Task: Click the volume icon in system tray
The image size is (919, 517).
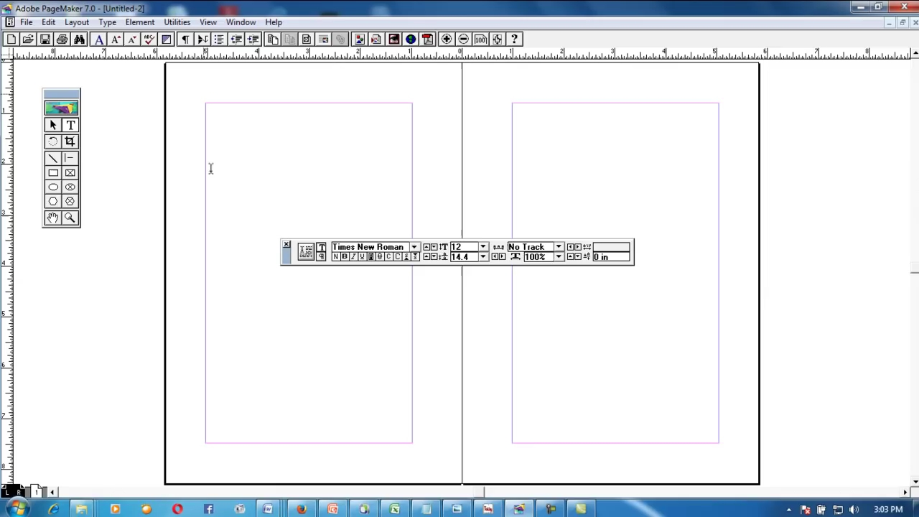Action: 854,510
